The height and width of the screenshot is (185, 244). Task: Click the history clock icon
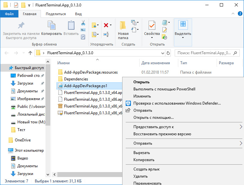click(164, 37)
